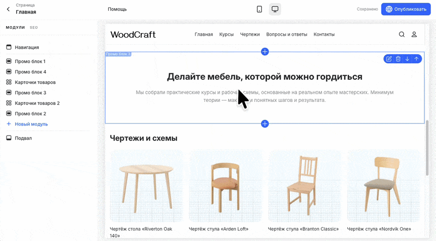Click the promo paragraph starting Мы собрали

coord(265,96)
